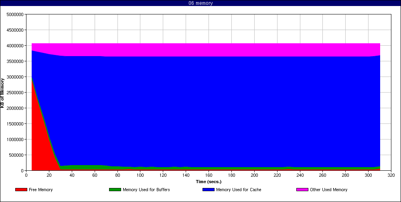Click the 320 tick on time axis
The image size is (401, 202).
tap(391, 176)
